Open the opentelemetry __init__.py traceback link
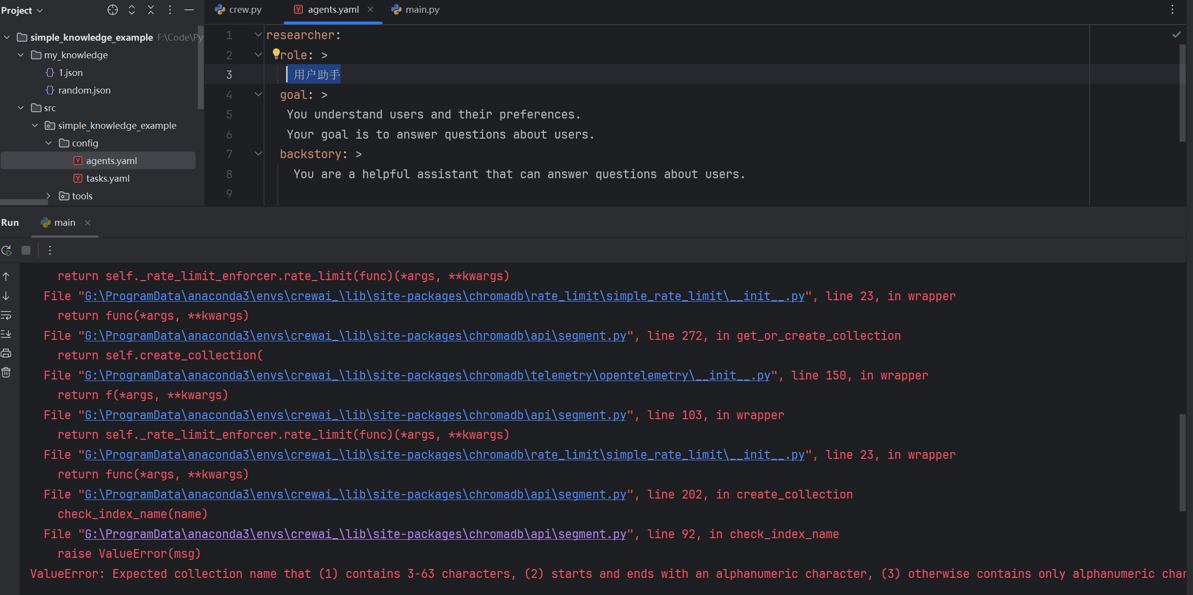Screen dimensions: 1193x595 (x=427, y=375)
